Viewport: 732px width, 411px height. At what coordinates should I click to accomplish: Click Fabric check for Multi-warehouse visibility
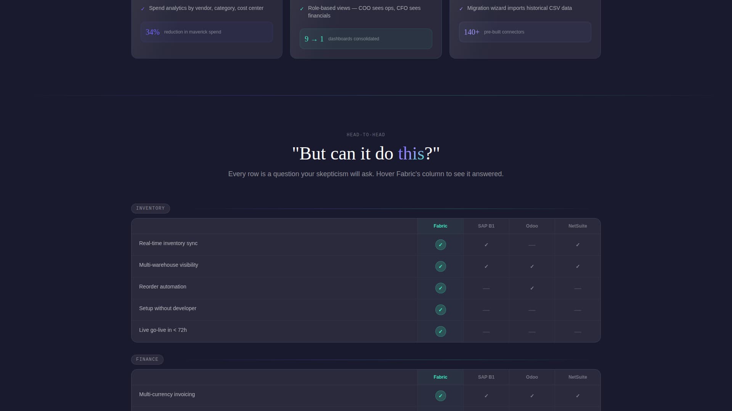click(x=440, y=266)
